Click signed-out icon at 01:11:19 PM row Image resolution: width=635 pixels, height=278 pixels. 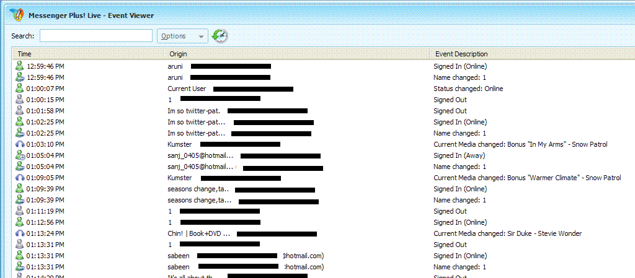coord(20,211)
